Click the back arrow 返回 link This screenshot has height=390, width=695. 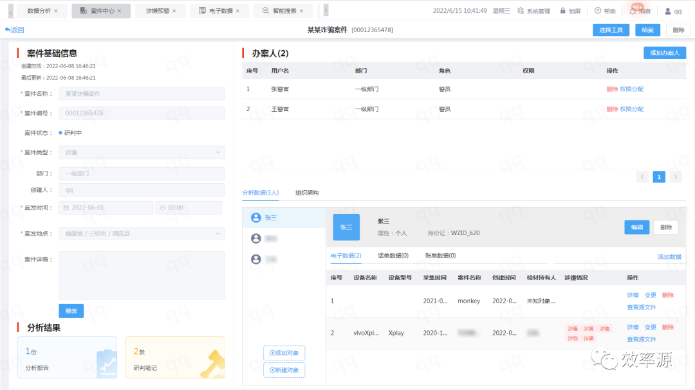pos(14,30)
